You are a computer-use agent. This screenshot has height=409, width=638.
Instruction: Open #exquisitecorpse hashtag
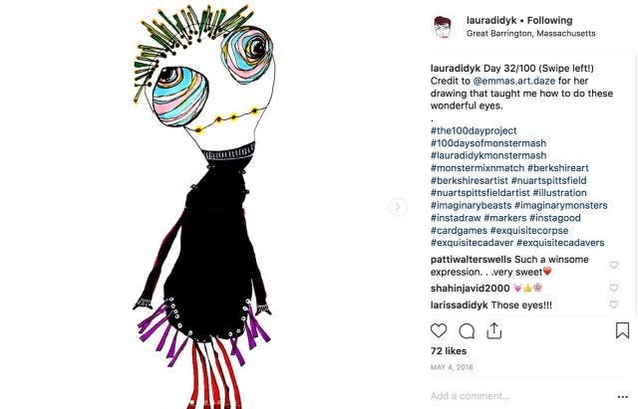click(x=529, y=230)
